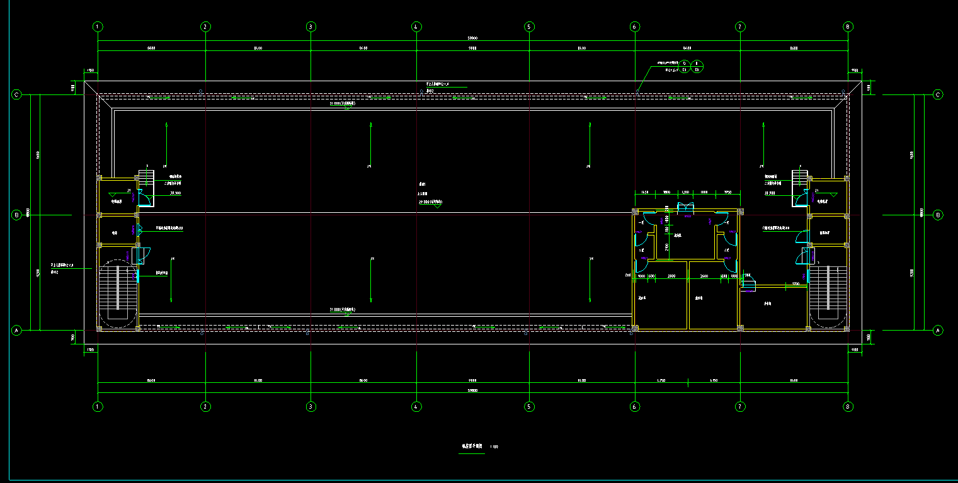Click axis bubble A on the right side
The width and height of the screenshot is (958, 483).
click(938, 330)
